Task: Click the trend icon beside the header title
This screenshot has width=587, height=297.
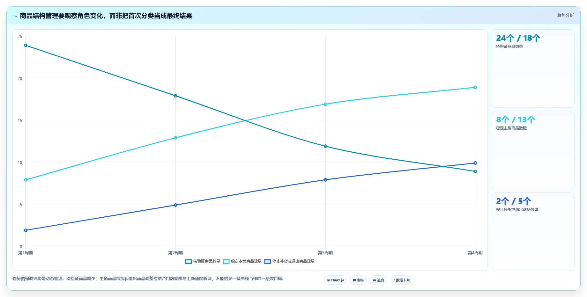Action: tap(15, 16)
